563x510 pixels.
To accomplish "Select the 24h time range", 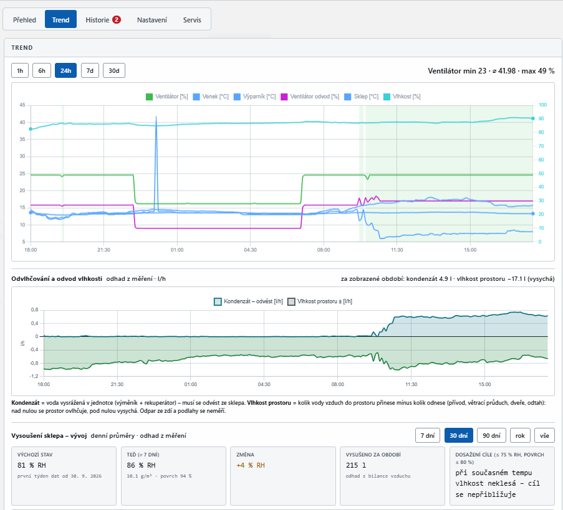I will click(x=65, y=70).
